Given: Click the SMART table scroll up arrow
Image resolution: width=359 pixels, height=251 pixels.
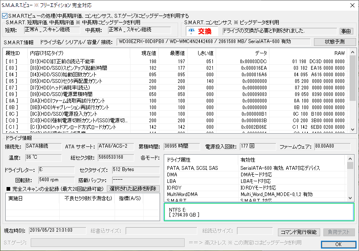Looking at the screenshot, I should [352, 52].
